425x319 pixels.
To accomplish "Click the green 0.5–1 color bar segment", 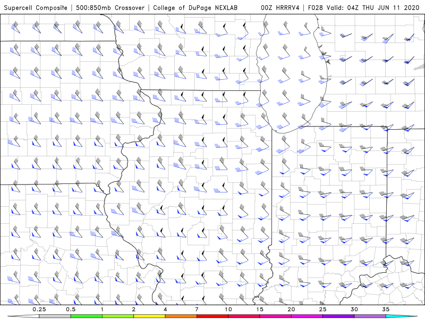I will click(x=86, y=316).
